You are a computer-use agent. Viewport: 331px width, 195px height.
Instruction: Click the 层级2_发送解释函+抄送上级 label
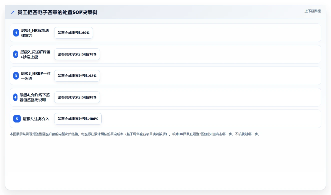pos(35,54)
